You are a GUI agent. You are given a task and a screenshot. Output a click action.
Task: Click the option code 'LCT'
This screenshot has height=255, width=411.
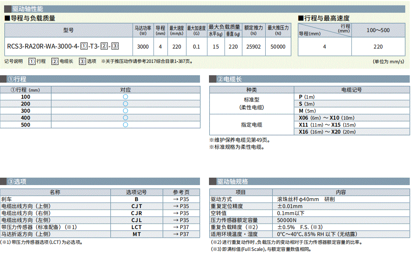click(137, 227)
